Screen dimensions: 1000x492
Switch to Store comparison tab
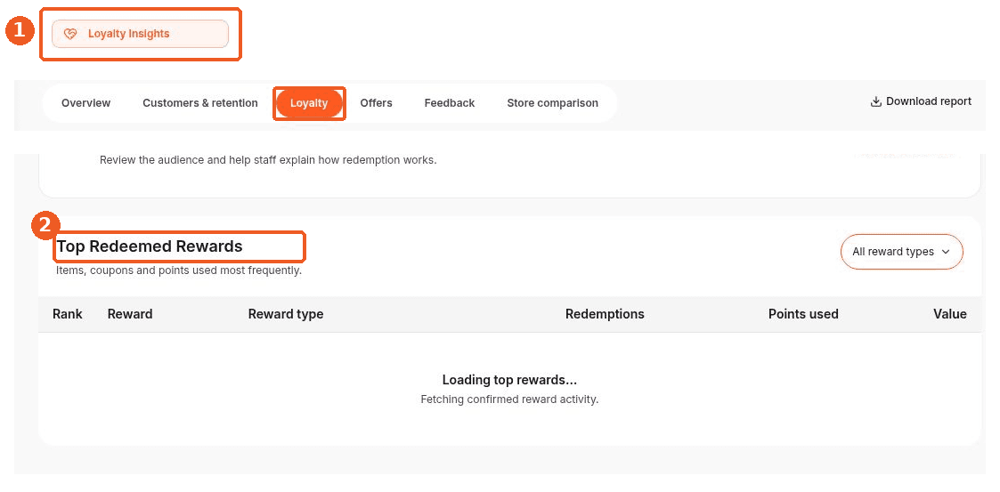tap(553, 102)
